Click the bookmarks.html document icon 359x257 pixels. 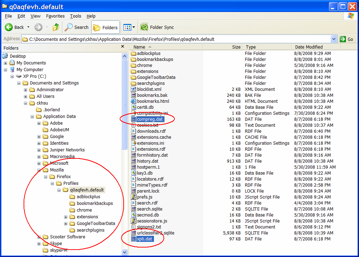click(134, 101)
